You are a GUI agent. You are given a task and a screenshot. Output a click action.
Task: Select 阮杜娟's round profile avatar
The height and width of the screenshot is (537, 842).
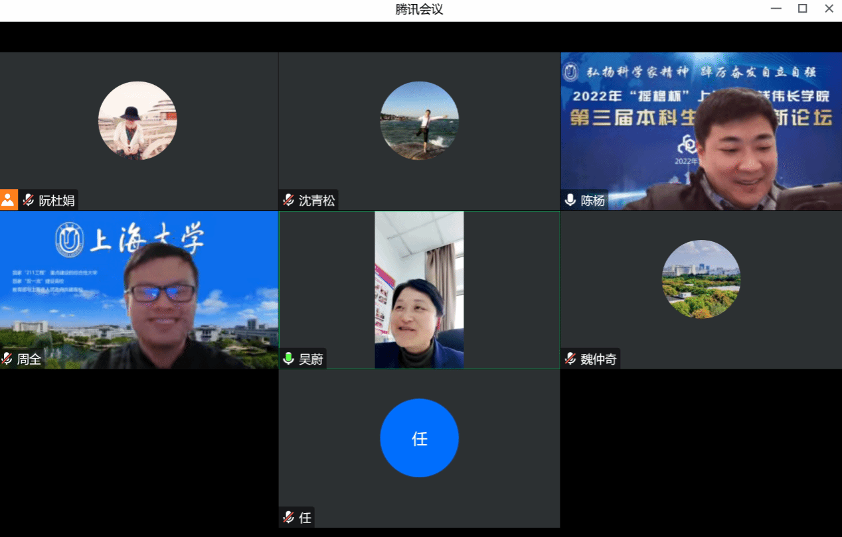[137, 121]
